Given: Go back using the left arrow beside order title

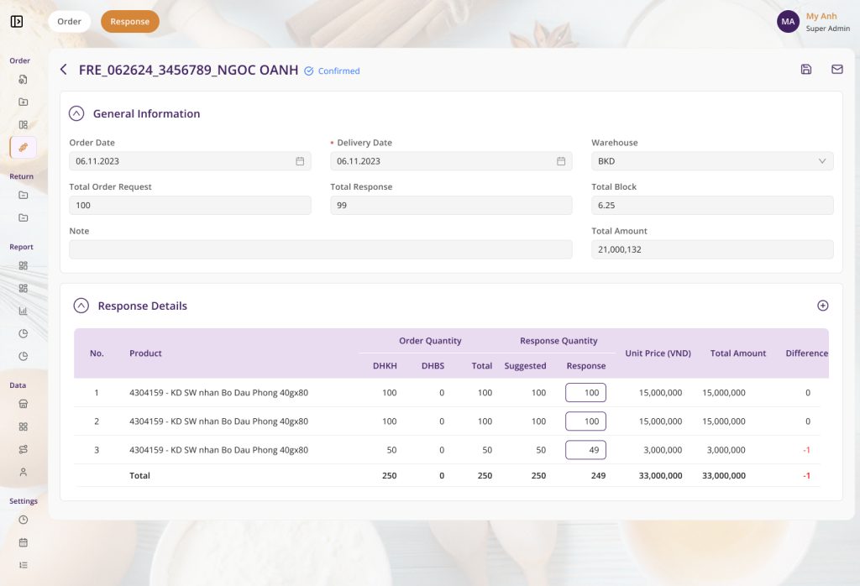Looking at the screenshot, I should (x=64, y=70).
